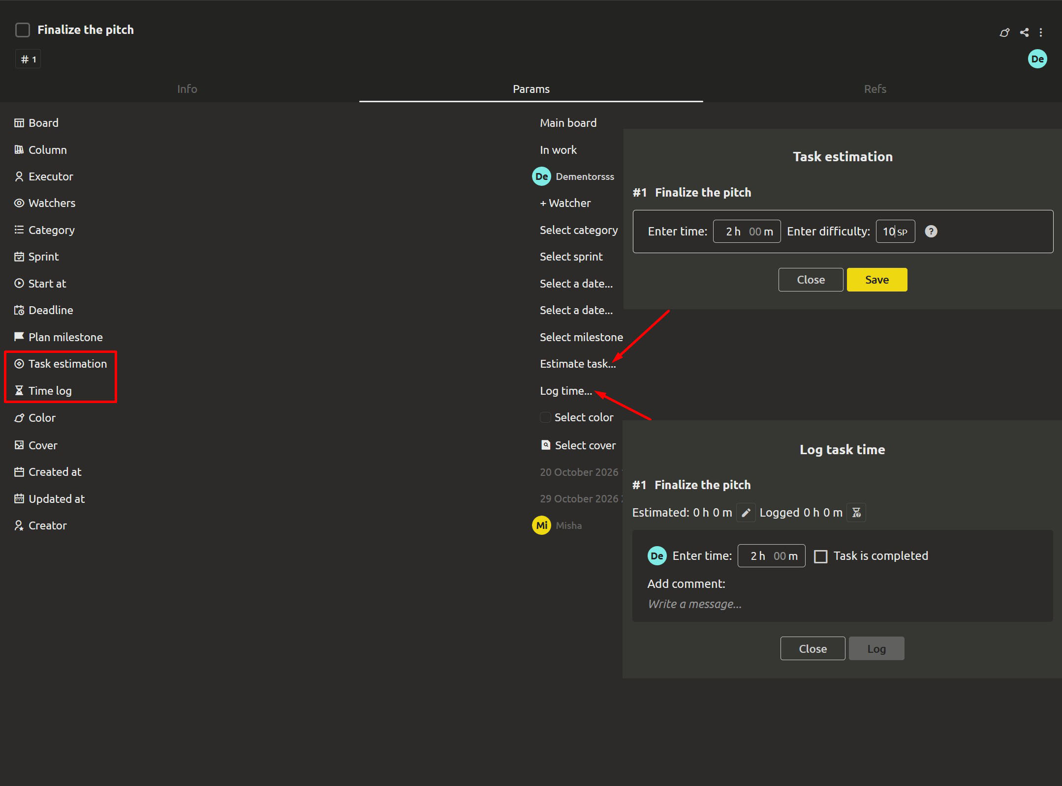Open the three-dot more options menu
This screenshot has width=1062, height=786.
click(1040, 32)
